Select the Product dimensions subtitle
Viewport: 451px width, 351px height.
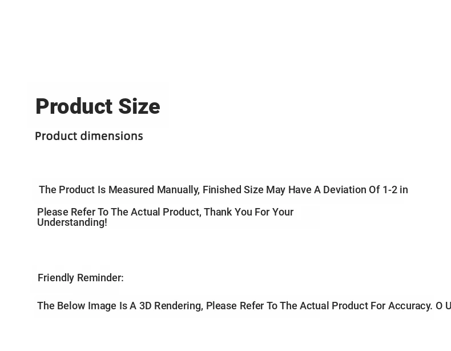pos(89,136)
